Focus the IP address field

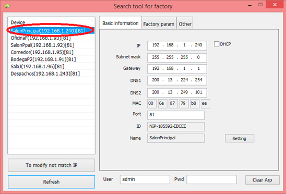click(177, 45)
